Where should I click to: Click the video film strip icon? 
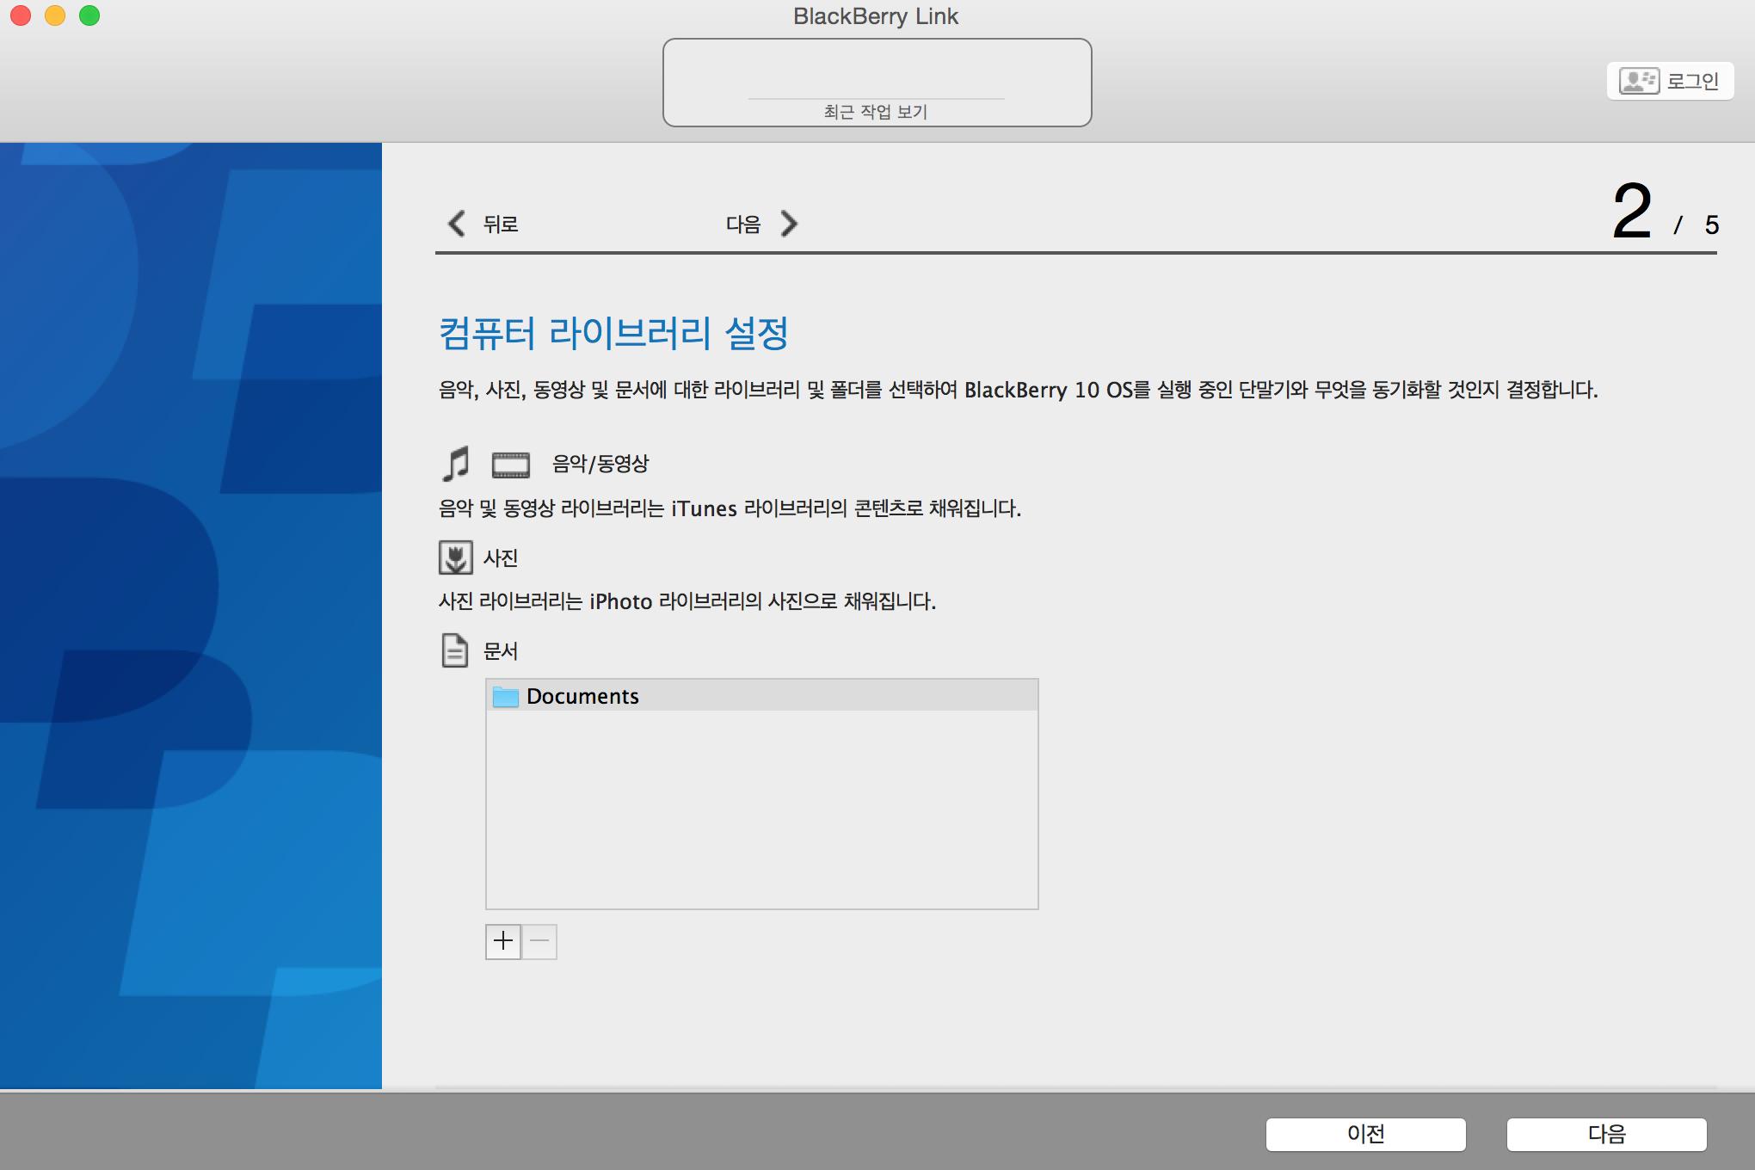coord(511,465)
